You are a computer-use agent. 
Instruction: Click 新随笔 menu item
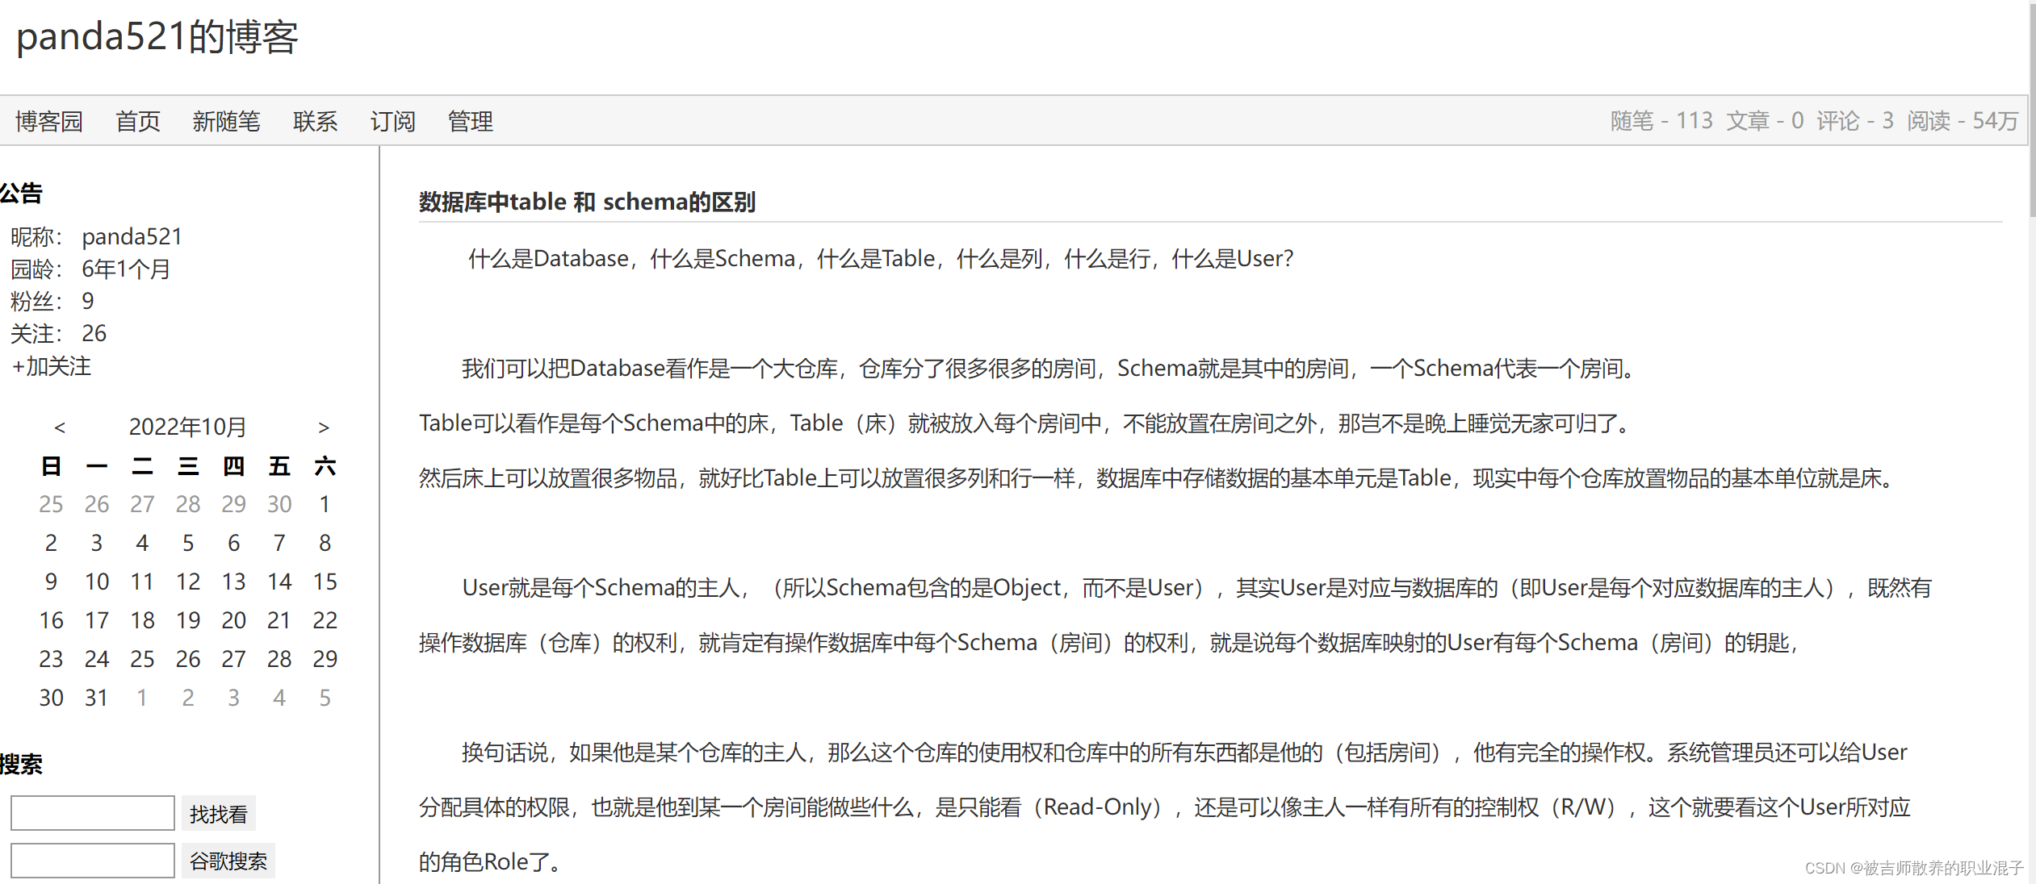click(x=226, y=121)
